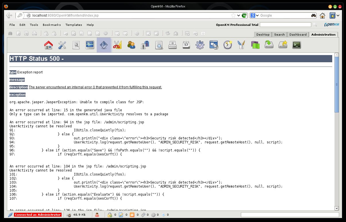Open the admin Home icon
The width and height of the screenshot is (346, 222).
48,45
